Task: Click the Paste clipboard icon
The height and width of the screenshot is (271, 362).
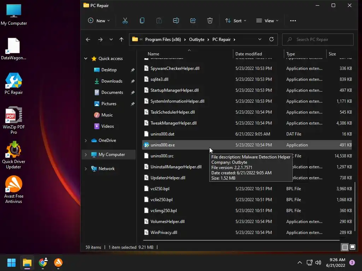Action: (x=159, y=21)
